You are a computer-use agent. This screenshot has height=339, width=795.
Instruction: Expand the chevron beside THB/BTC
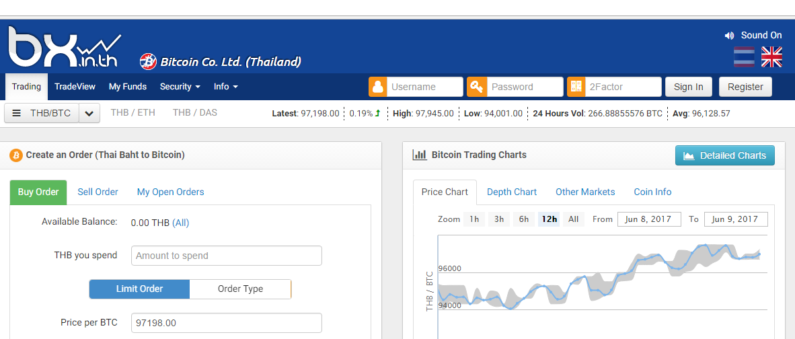pos(89,114)
